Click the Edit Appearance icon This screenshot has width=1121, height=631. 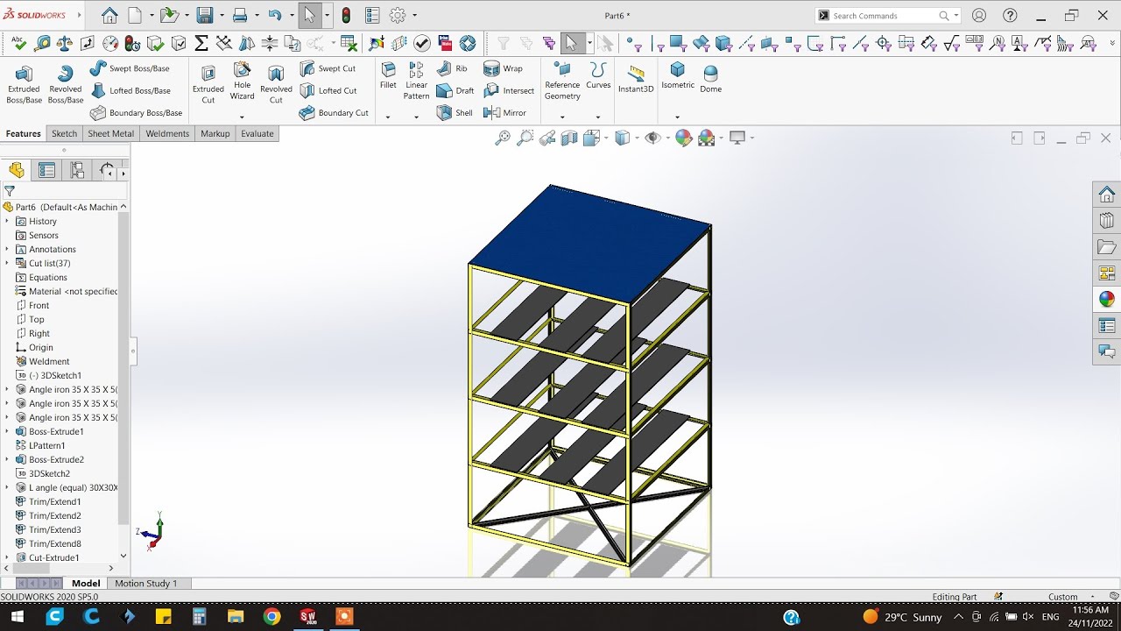coord(684,138)
